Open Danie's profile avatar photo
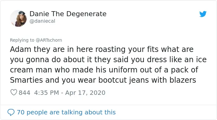 18,18
